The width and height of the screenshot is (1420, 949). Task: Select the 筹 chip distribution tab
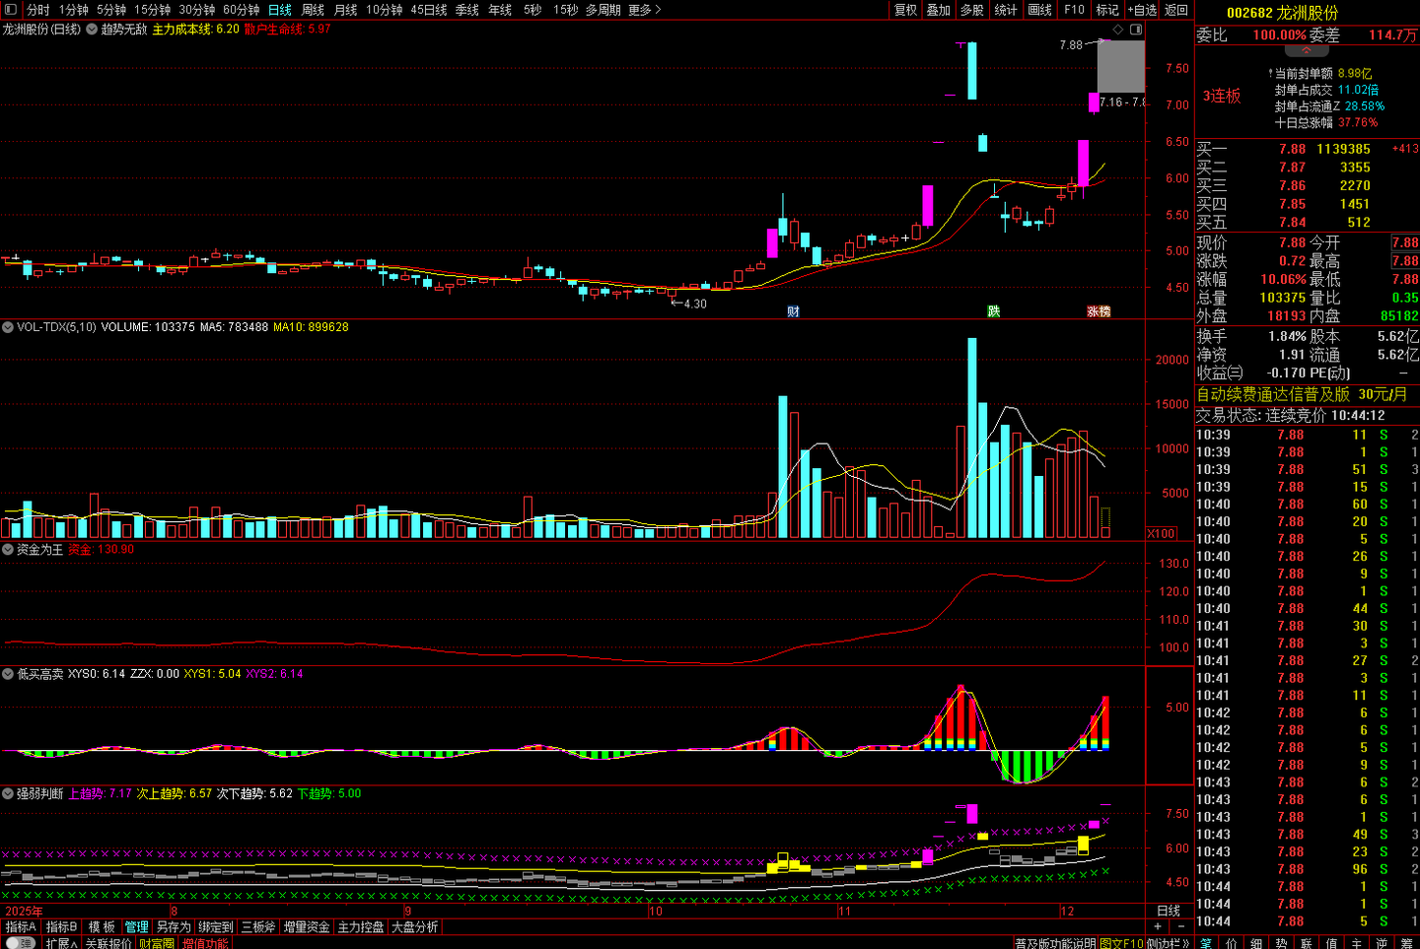[1407, 943]
